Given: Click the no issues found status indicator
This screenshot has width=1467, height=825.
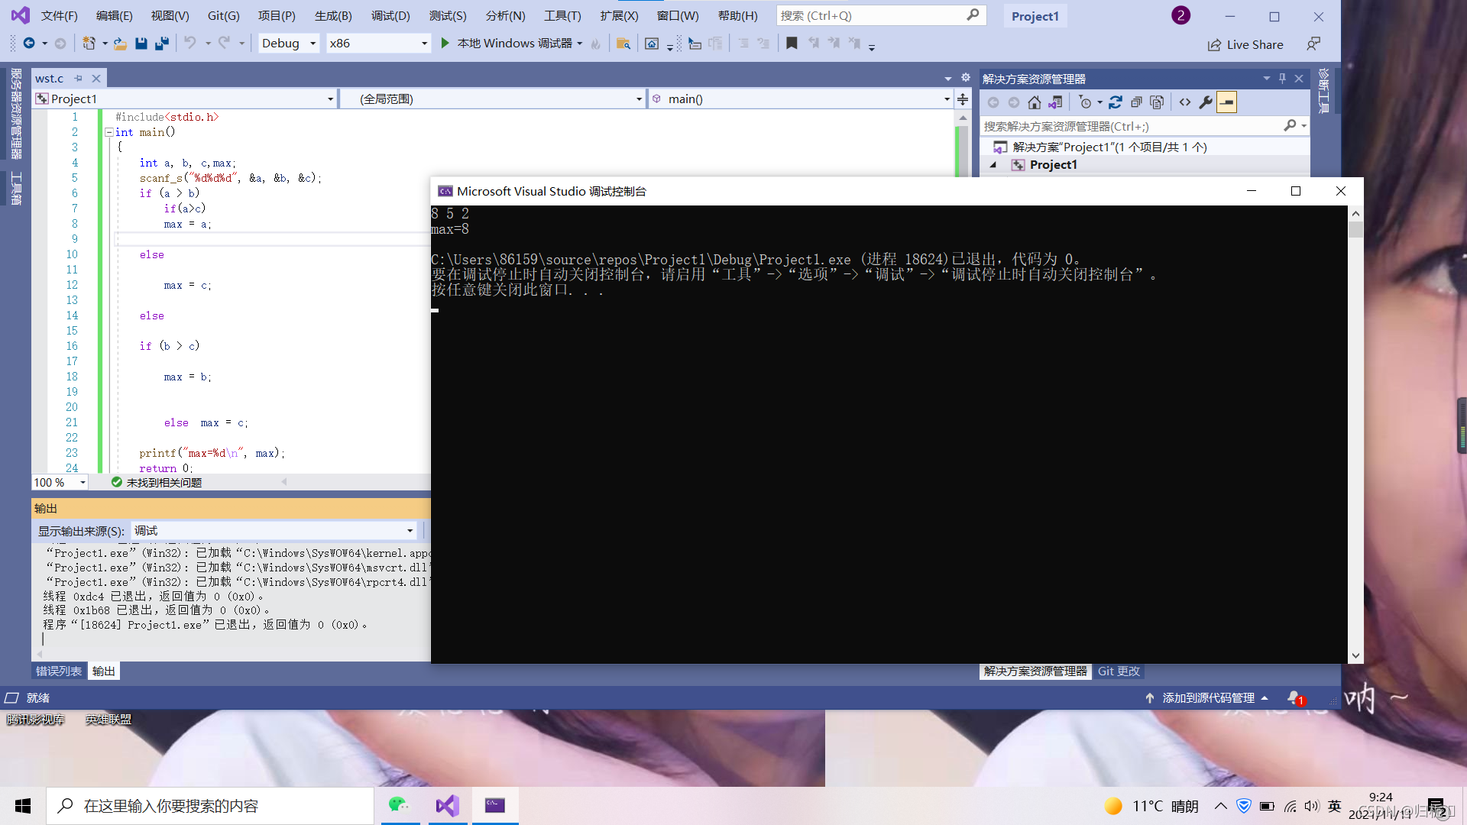Looking at the screenshot, I should (x=157, y=483).
